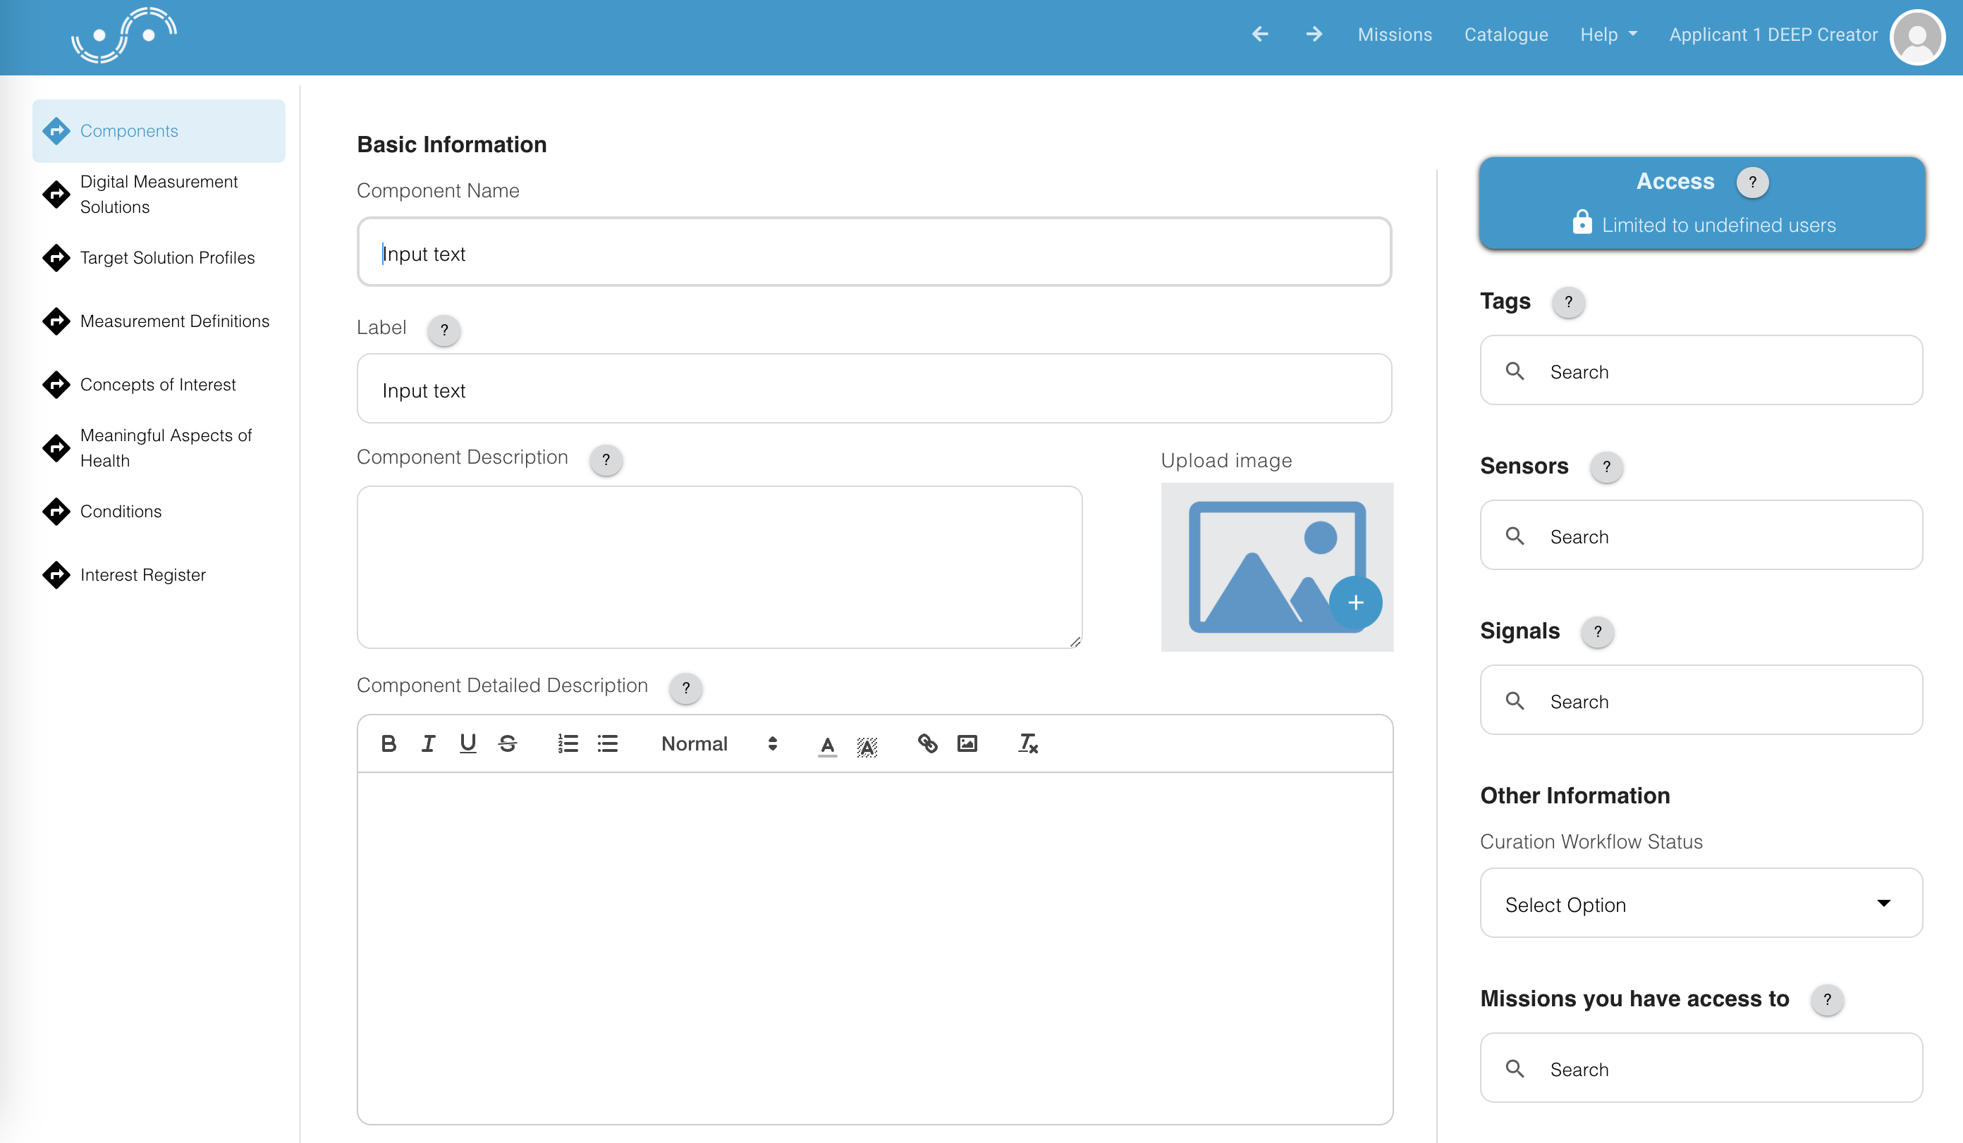This screenshot has width=1963, height=1143.
Task: Open Conditions in sidebar
Action: click(x=159, y=512)
